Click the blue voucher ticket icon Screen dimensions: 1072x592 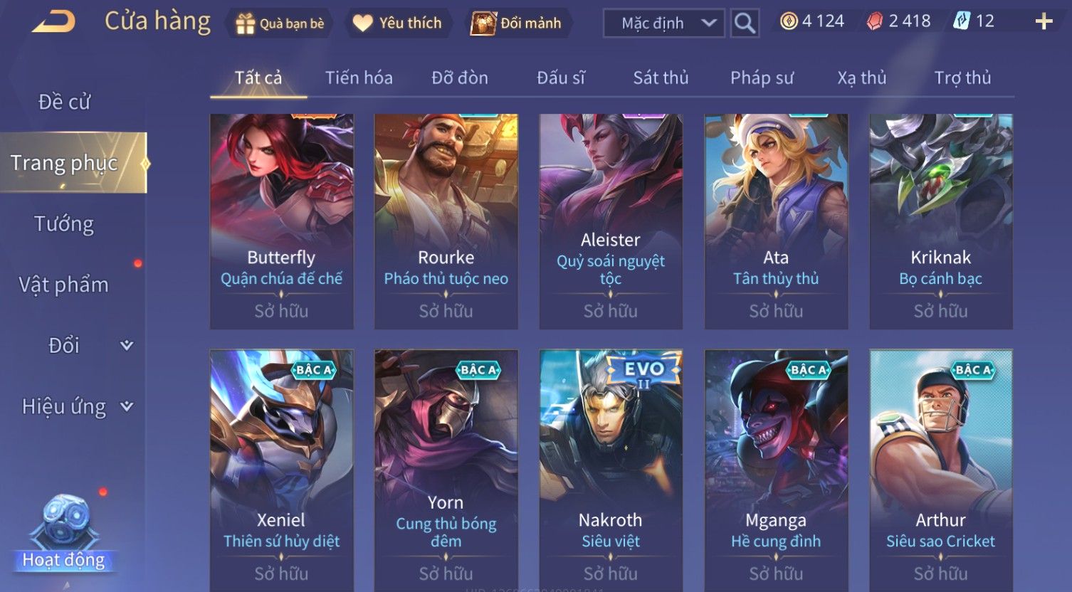coord(962,21)
